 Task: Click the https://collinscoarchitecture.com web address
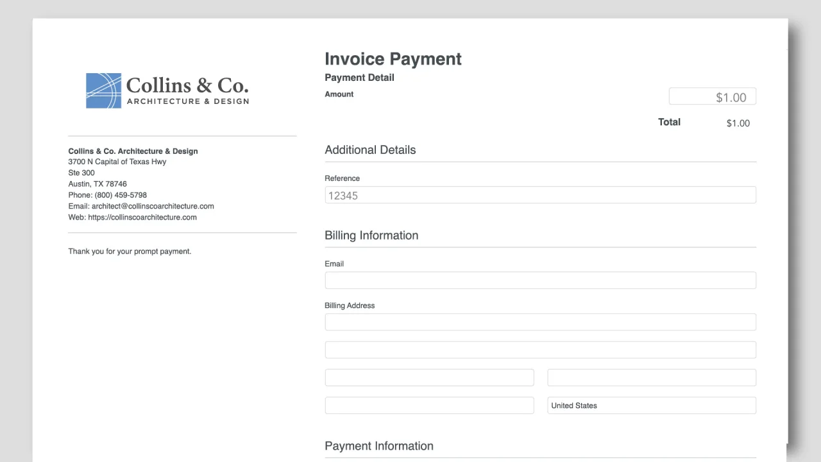(142, 217)
